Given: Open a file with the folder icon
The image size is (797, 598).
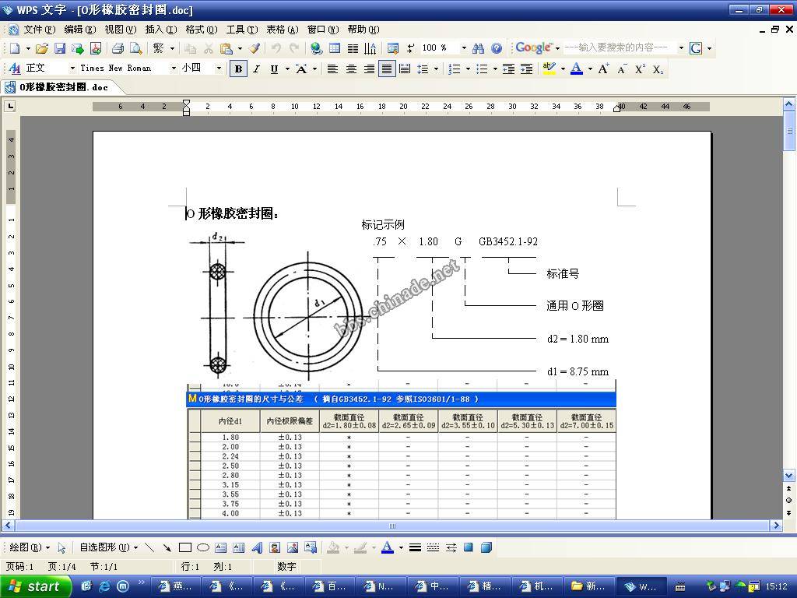Looking at the screenshot, I should pos(42,48).
